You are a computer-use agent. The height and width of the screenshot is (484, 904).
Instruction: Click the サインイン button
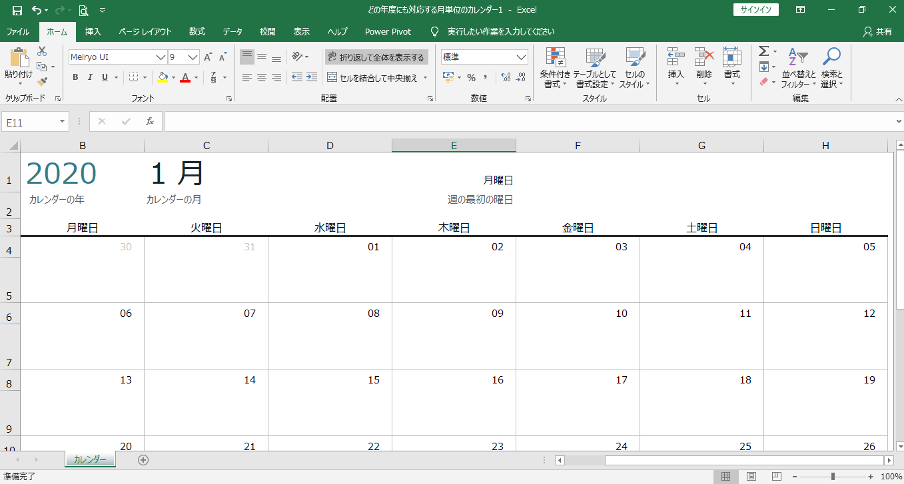tap(756, 9)
